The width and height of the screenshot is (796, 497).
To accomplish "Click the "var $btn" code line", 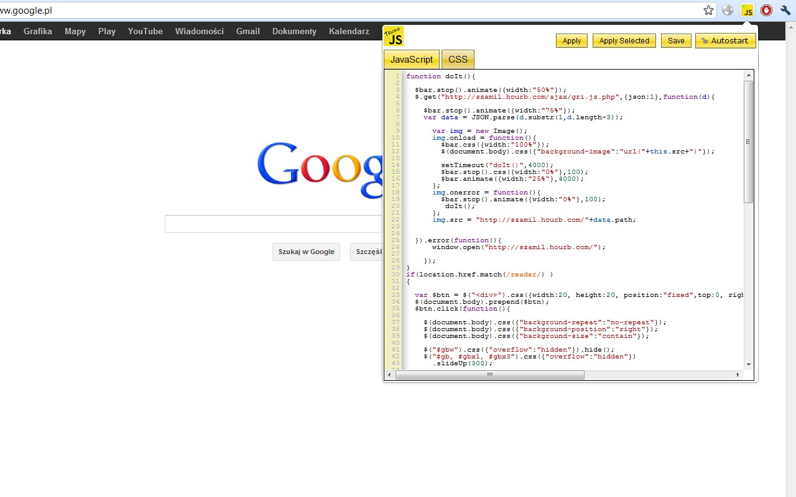I will click(580, 295).
